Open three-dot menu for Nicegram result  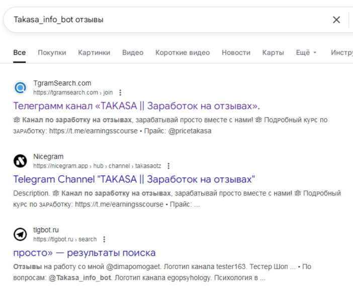(168, 166)
